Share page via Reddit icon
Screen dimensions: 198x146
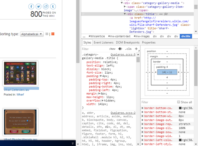(46, 6)
